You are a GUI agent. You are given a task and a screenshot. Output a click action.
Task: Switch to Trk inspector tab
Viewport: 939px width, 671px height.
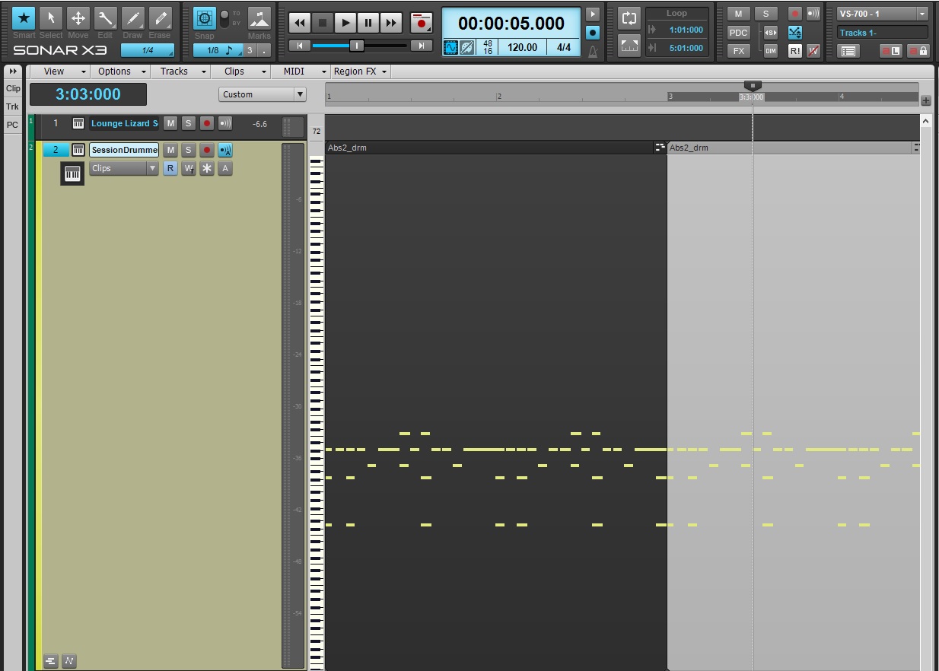click(x=13, y=107)
